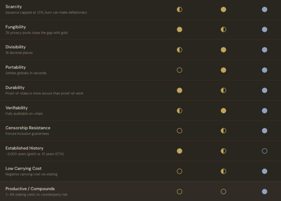This screenshot has height=201, width=281.
Task: Click the blue circle in the Fungibility row
Action: point(265,30)
